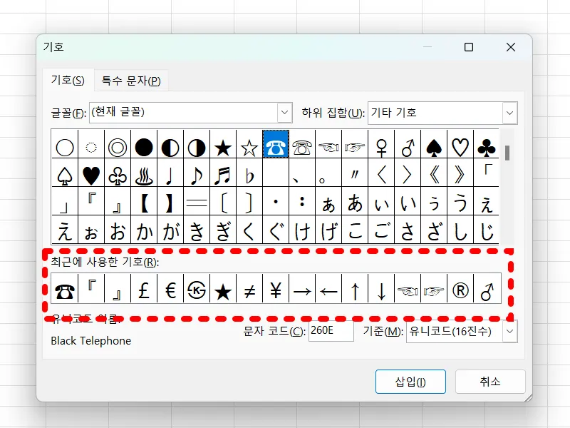Viewport: 570px width, 428px height.
Task: Select the hiragana お character in last row
Action: point(118,230)
